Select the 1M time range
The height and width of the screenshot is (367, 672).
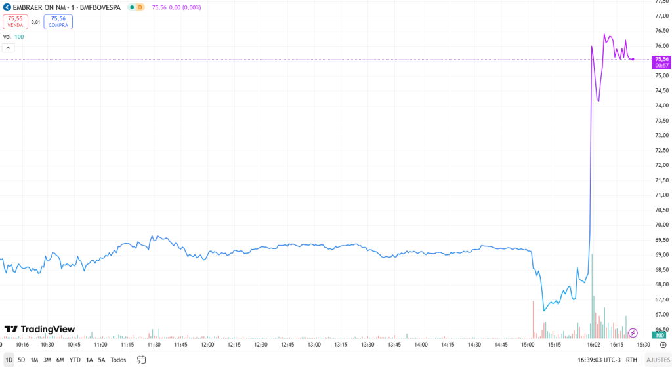[x=34, y=360]
